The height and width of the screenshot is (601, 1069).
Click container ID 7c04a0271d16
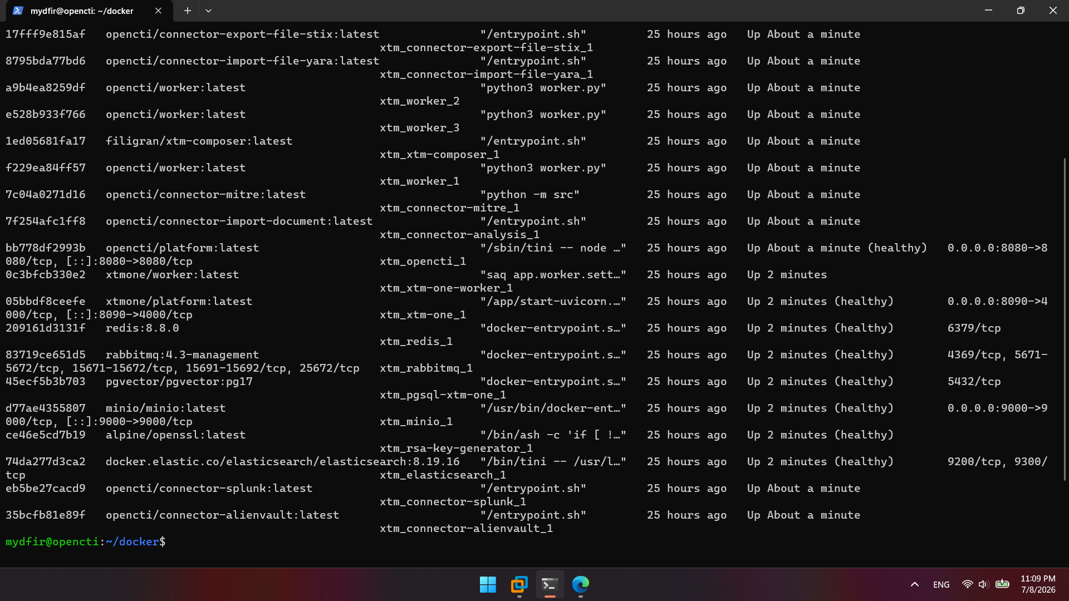click(x=46, y=194)
